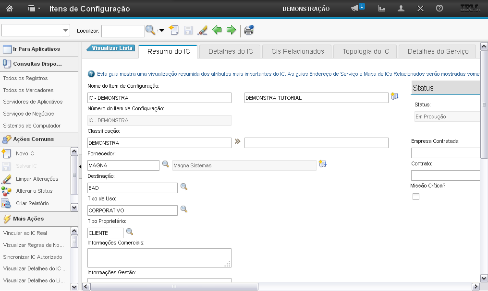Viewport: 488px width, 291px height.
Task: Open the Fornecedor lookup magnifier
Action: point(166,164)
